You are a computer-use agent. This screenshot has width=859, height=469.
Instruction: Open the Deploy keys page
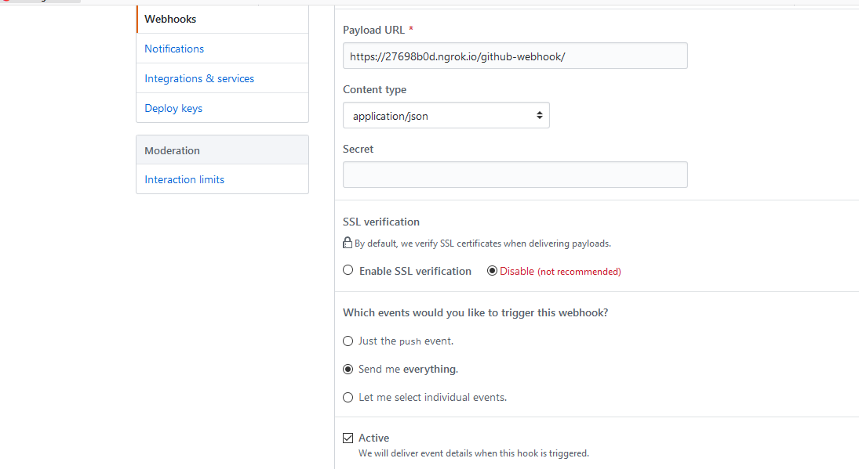(173, 108)
